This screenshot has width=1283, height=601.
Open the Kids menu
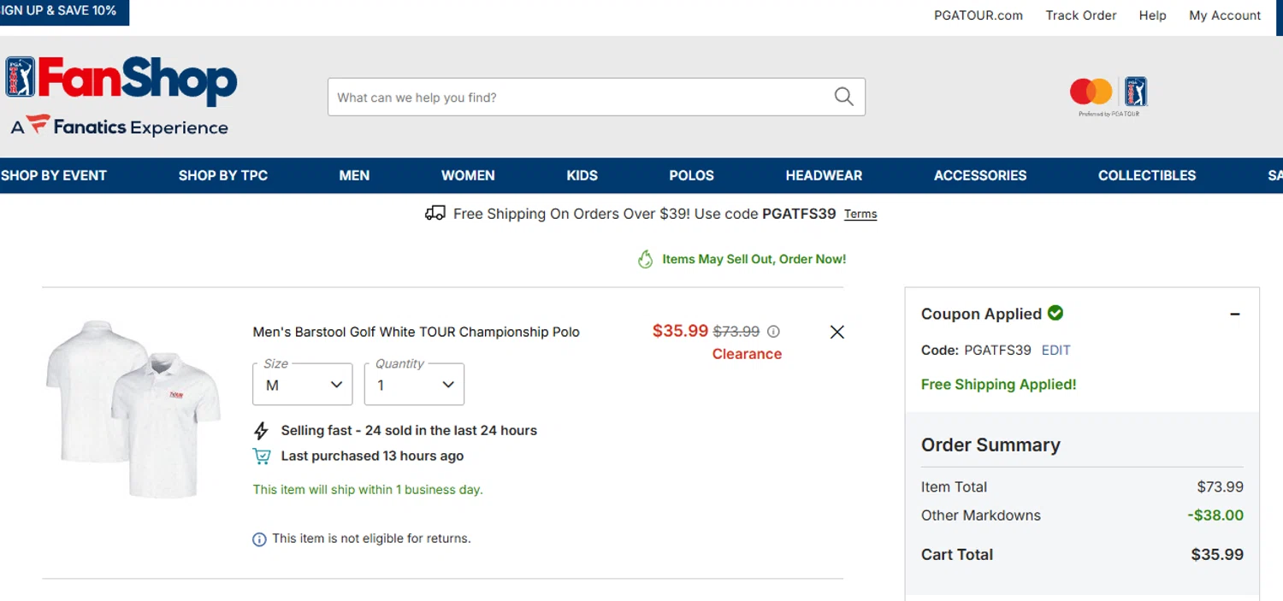(x=582, y=175)
